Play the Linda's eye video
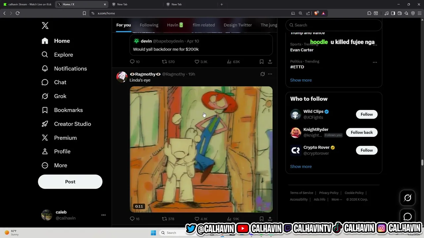Screen dimensions: 424x238 (201, 149)
